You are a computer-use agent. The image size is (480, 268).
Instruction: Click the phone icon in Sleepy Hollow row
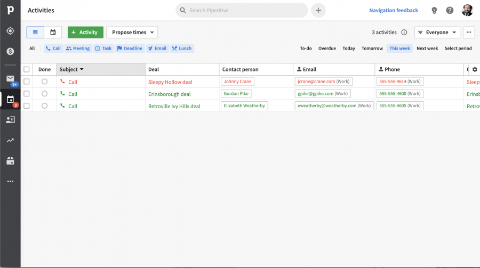pos(62,82)
